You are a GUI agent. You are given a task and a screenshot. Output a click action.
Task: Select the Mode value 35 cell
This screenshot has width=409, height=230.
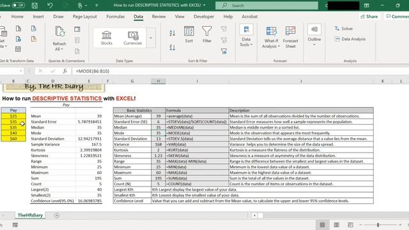click(158, 133)
